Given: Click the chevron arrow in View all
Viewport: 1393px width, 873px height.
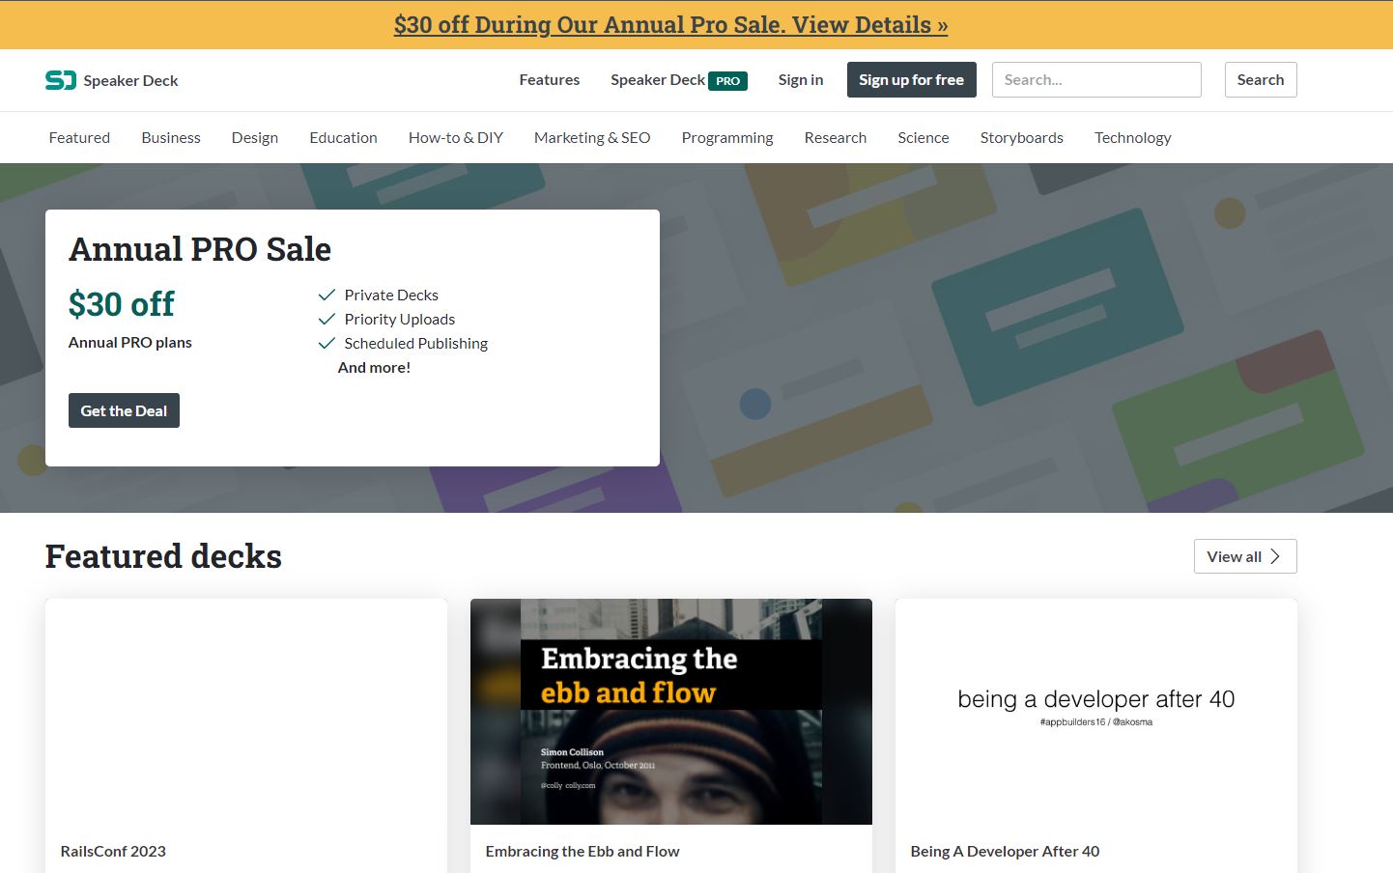Looking at the screenshot, I should click(1275, 556).
